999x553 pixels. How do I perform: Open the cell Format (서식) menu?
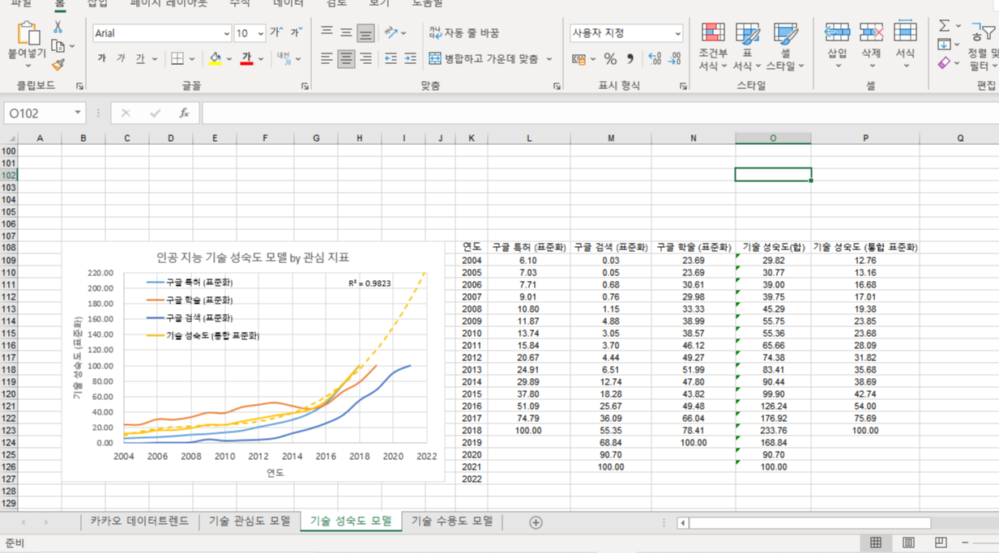[x=905, y=45]
